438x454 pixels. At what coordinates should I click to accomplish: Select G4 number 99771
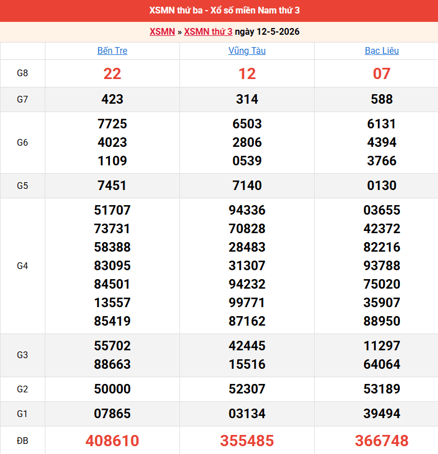point(247,303)
